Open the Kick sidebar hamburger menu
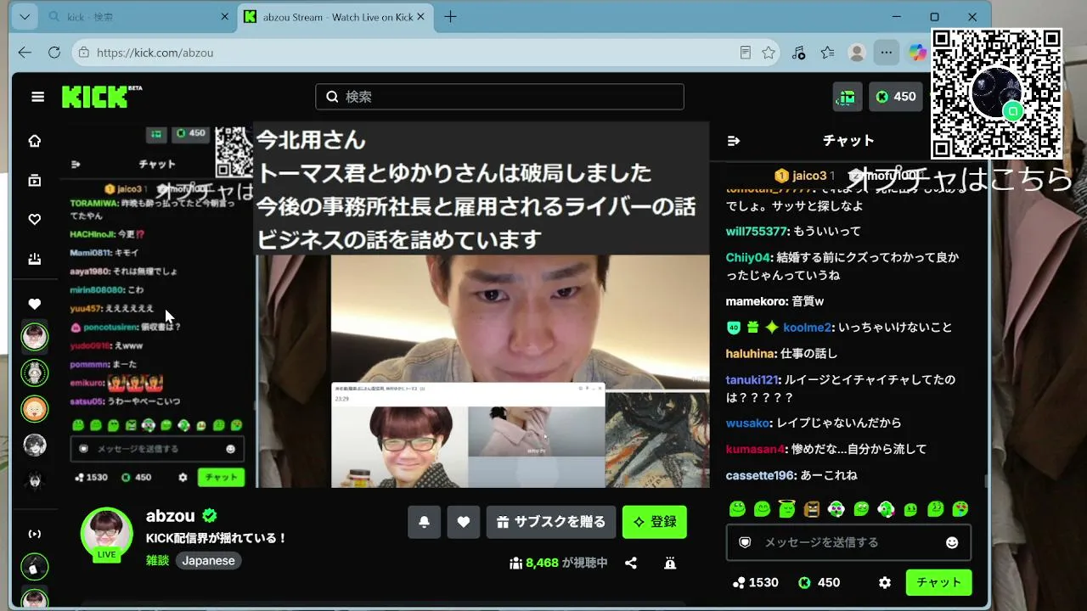 pos(37,97)
